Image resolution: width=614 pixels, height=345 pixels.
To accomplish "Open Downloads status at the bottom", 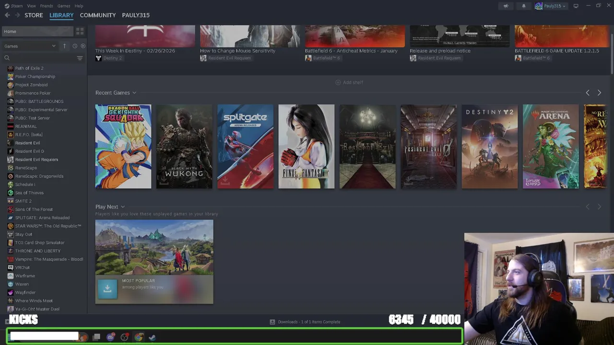I will tap(305, 322).
